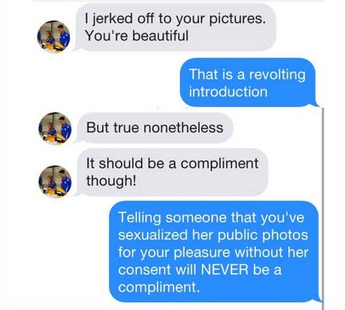Click the word 'beautiful' in first bubble

point(160,36)
